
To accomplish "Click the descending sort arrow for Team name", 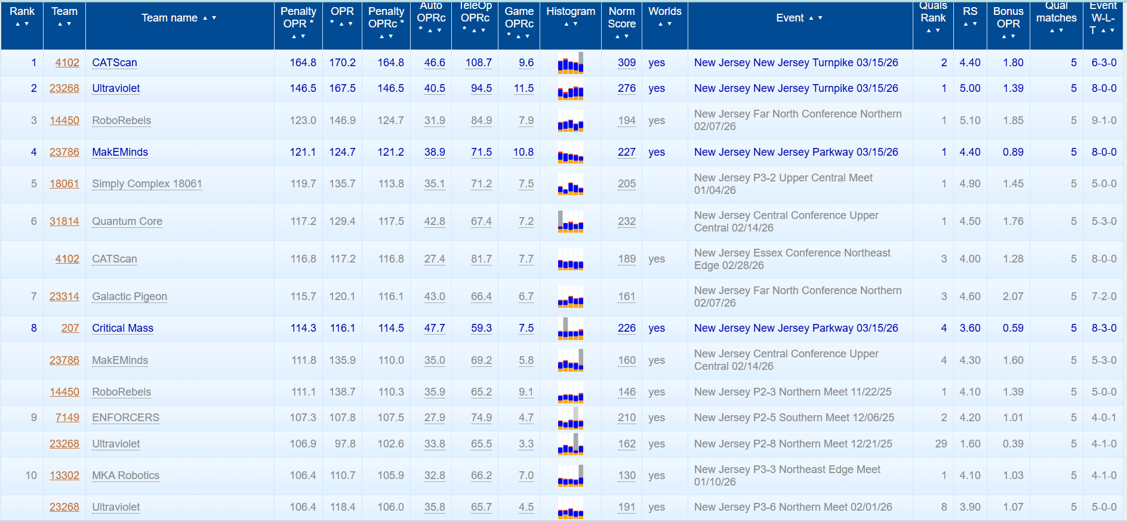I will tap(214, 18).
